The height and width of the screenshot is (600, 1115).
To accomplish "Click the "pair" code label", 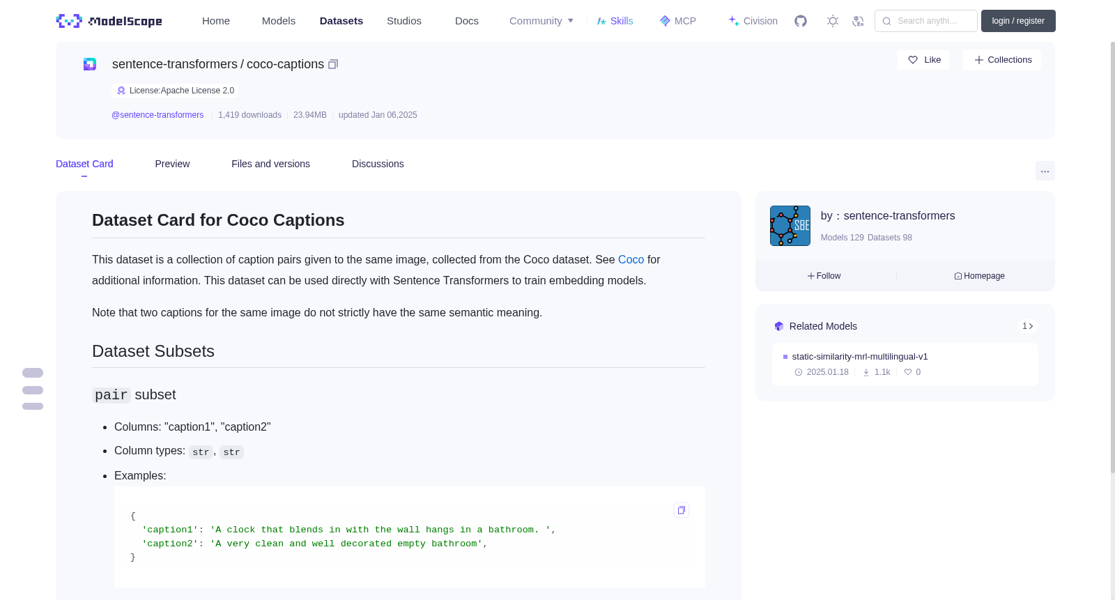I will coord(111,395).
